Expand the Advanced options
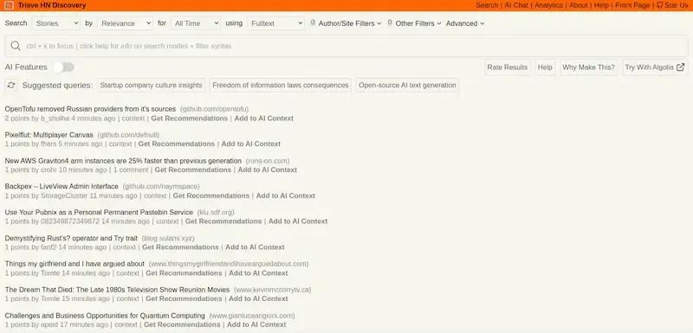Screen dimensions: 693x333 (x=465, y=23)
